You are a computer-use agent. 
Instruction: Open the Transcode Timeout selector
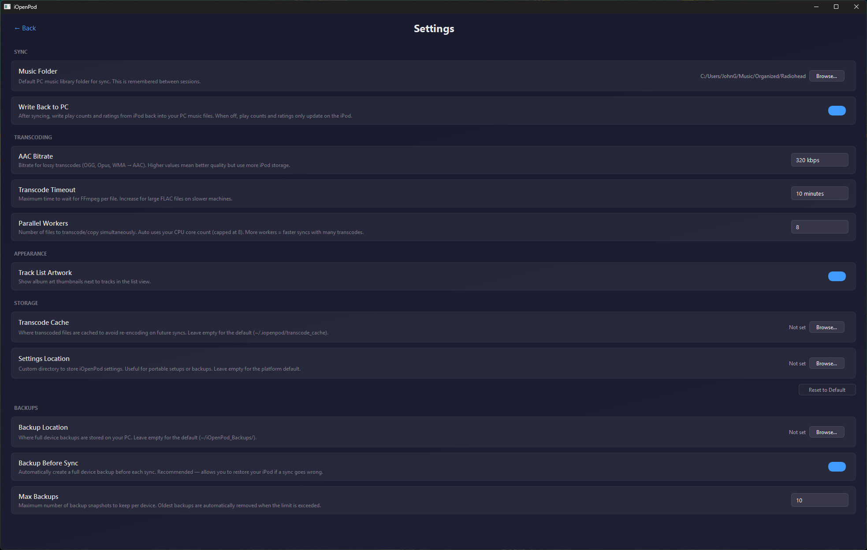(819, 193)
